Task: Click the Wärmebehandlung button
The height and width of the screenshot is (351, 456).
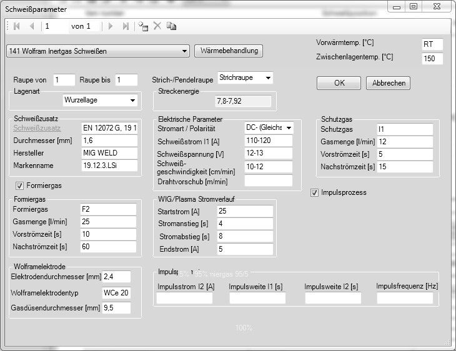Action: click(229, 51)
